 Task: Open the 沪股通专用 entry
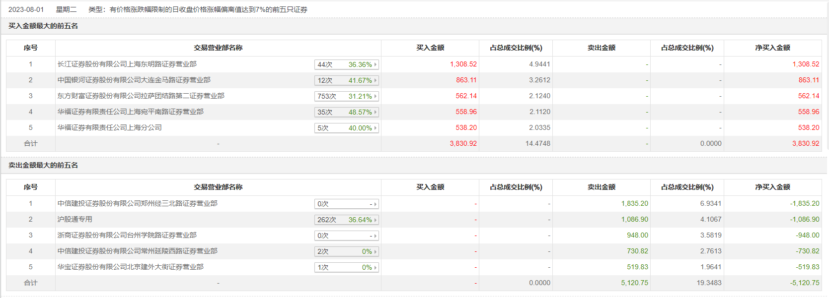pyautogui.click(x=75, y=219)
